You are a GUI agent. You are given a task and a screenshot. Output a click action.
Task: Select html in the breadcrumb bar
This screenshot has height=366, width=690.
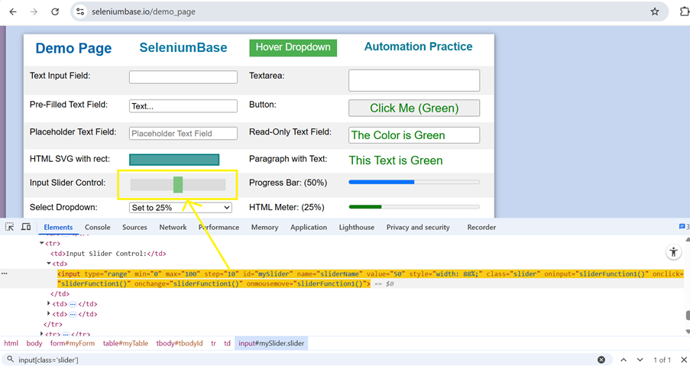click(x=11, y=344)
